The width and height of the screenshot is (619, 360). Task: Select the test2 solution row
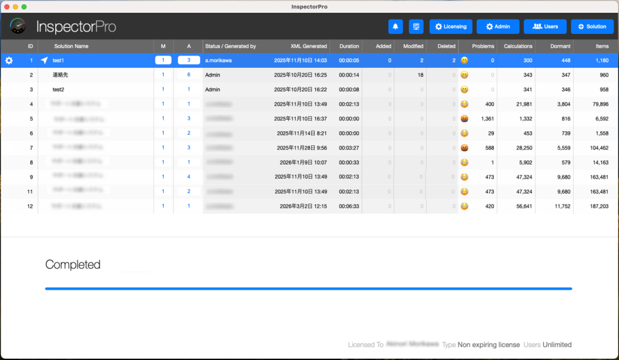click(x=59, y=90)
